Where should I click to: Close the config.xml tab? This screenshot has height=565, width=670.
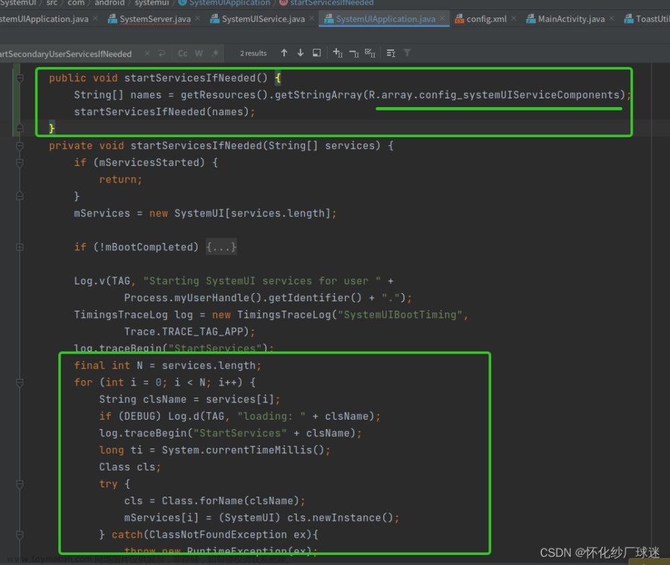(x=514, y=18)
